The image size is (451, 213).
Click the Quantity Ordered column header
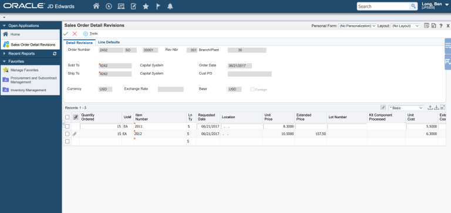[100, 117]
